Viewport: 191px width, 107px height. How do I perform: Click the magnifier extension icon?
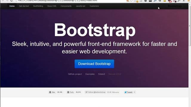pyautogui.click(x=155, y=1)
